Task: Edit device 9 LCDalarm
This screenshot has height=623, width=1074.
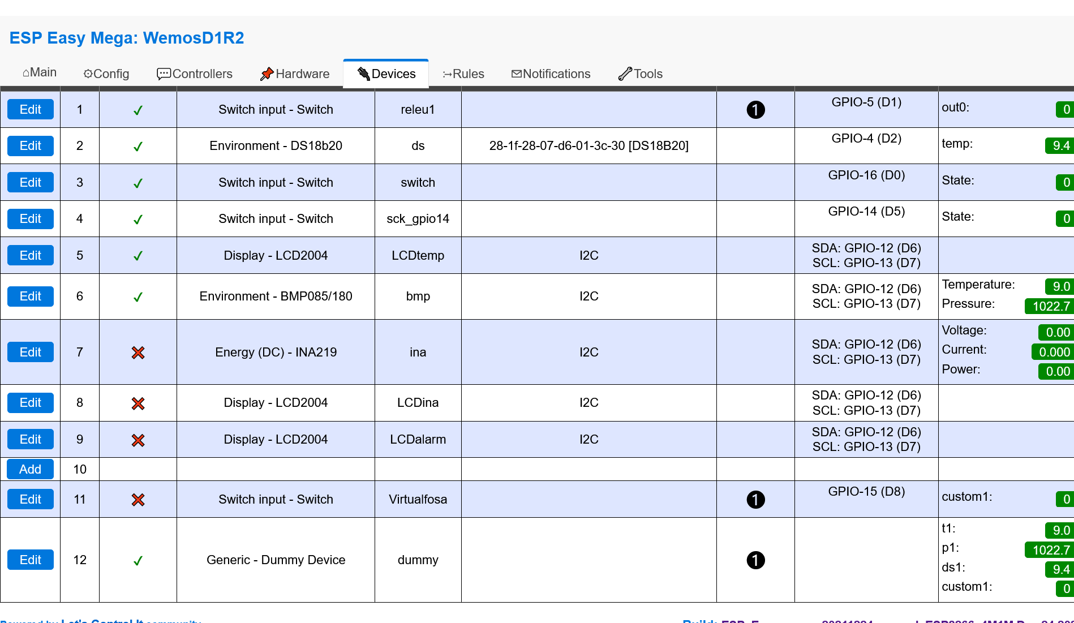Action: [31, 439]
